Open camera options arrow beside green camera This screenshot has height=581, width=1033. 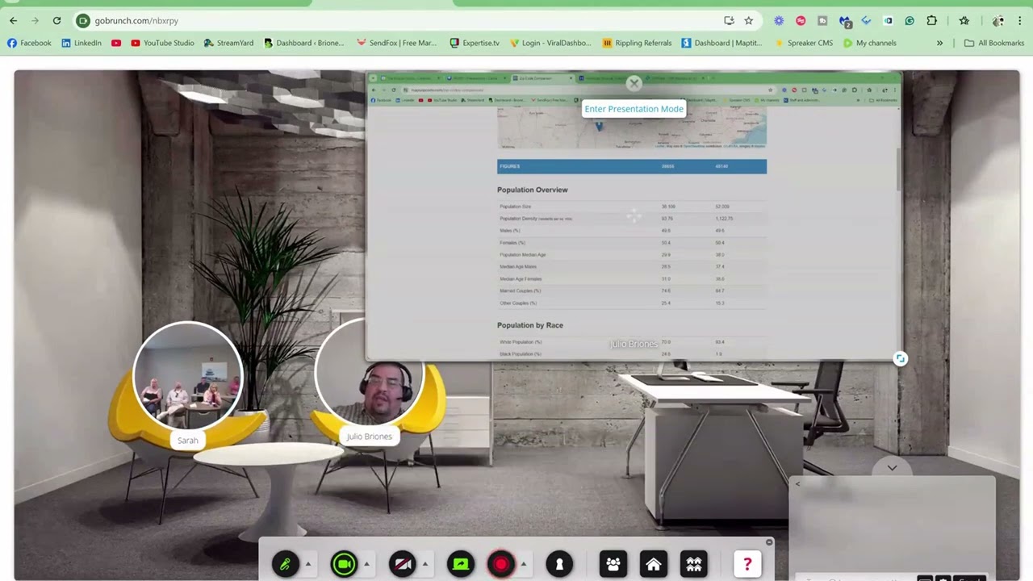click(x=366, y=564)
